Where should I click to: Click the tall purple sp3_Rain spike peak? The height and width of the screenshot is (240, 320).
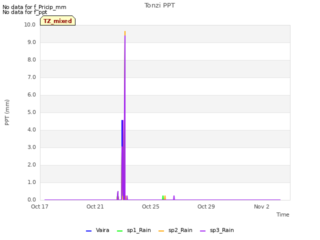click(125, 36)
